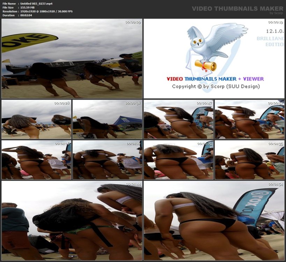The width and height of the screenshot is (286, 262).
Task: Select the frame stamped 00:00:57
Action: pos(250,119)
